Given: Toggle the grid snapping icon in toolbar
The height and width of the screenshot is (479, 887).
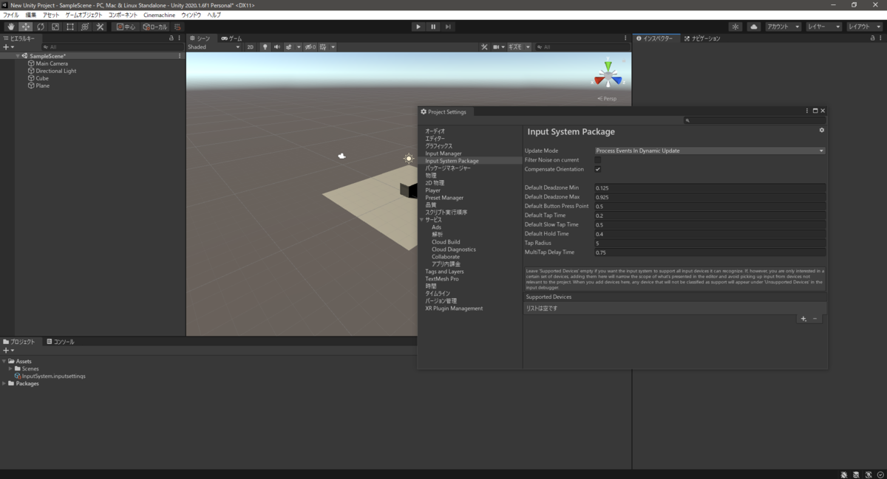Looking at the screenshot, I should 178,27.
